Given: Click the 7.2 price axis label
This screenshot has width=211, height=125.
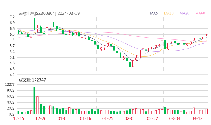Looking at the screenshot, I should pyautogui.click(x=12, y=17).
